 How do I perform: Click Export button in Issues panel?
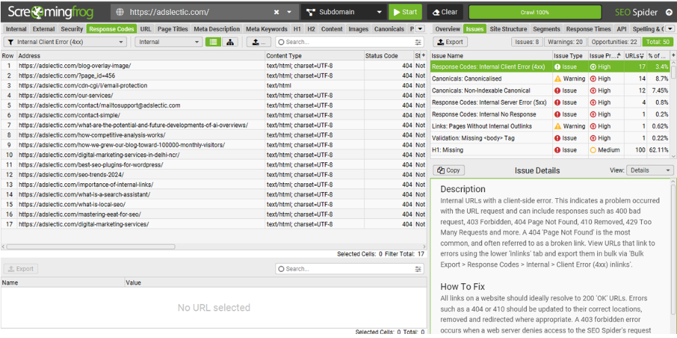(x=450, y=42)
